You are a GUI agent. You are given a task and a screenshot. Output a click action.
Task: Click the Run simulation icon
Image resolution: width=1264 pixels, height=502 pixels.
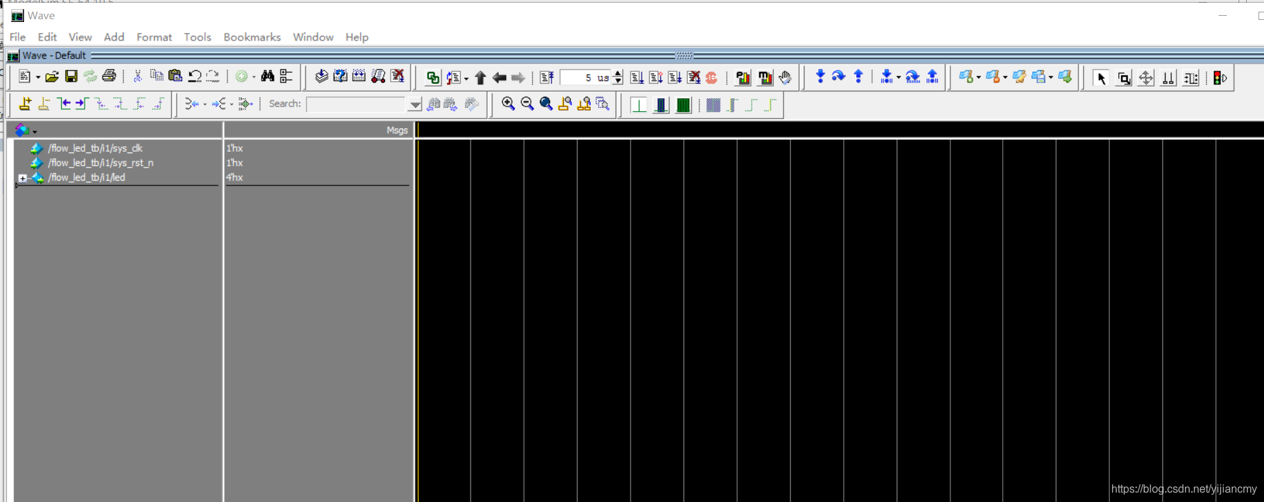637,78
